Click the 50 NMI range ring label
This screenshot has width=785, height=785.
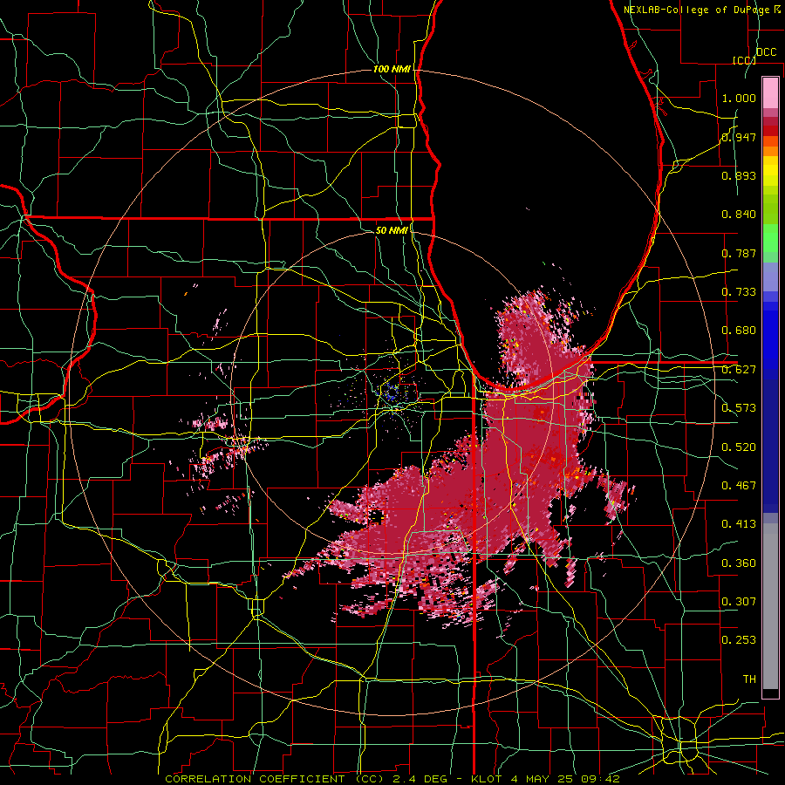click(392, 230)
